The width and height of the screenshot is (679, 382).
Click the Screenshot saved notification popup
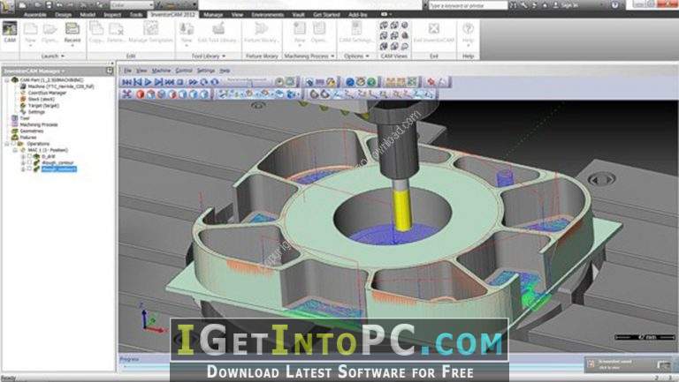click(629, 364)
